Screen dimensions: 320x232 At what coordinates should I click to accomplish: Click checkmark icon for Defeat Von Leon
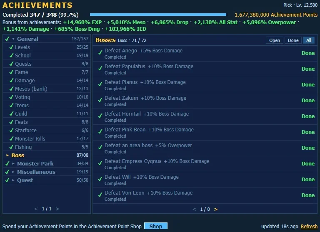click(x=100, y=195)
